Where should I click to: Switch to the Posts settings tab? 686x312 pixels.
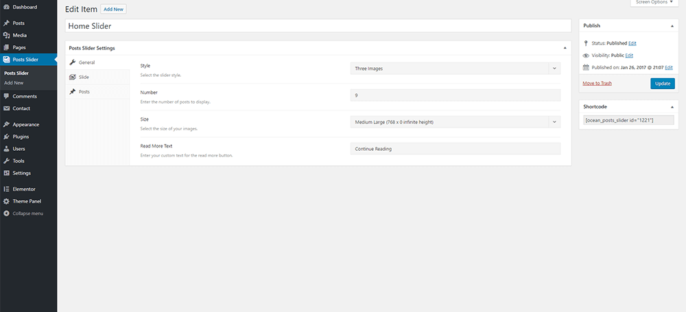tap(84, 91)
